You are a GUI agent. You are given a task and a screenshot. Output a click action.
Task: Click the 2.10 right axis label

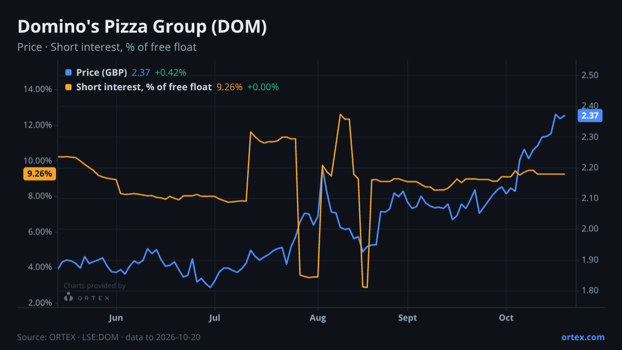(x=590, y=198)
